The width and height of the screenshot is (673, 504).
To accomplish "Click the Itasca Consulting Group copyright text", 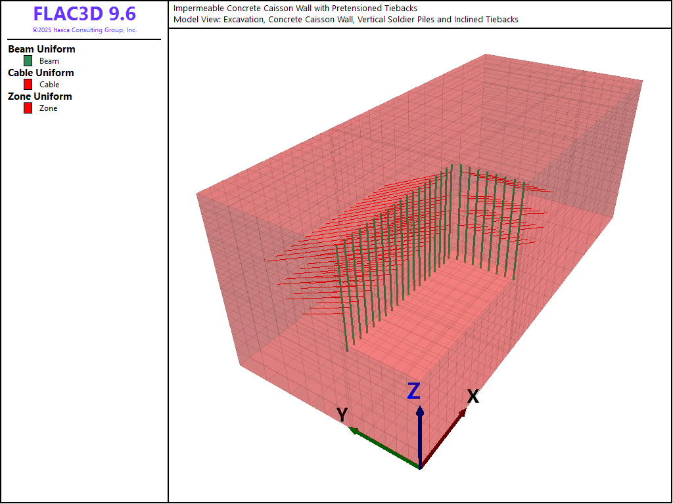I will coord(84,30).
